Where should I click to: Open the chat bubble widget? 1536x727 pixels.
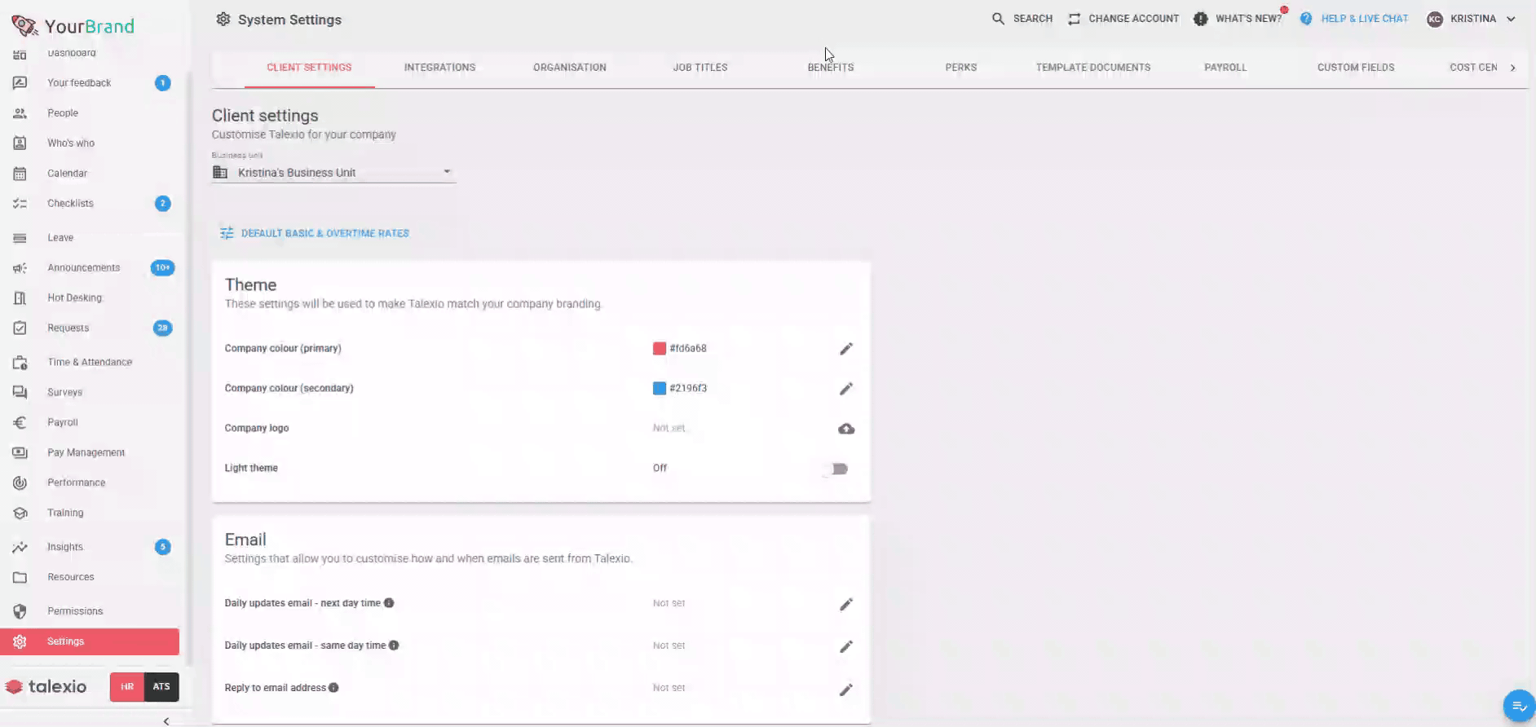[x=1519, y=706]
